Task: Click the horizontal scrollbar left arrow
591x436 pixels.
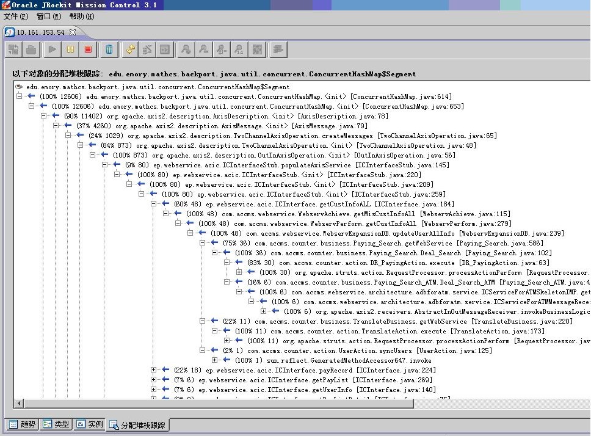Action: (x=19, y=404)
